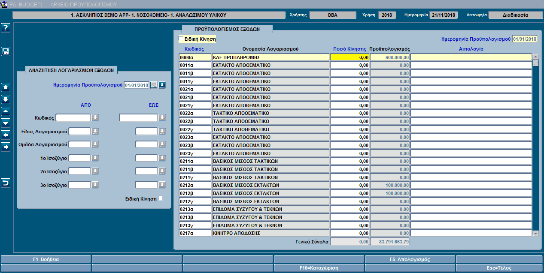The image size is (544, 273).
Task: Open calendar icon beside search budget date
Action: coord(154,85)
